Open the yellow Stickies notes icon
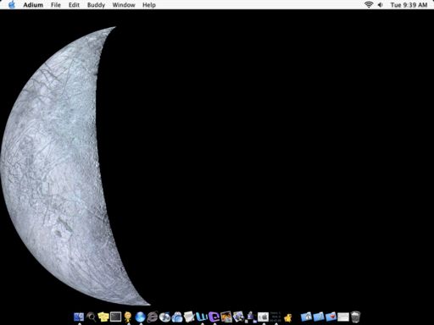 pos(103,317)
